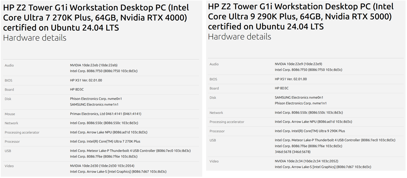Select 'Phison Electronics Corp. nvme1n1' disk entry

point(301,103)
